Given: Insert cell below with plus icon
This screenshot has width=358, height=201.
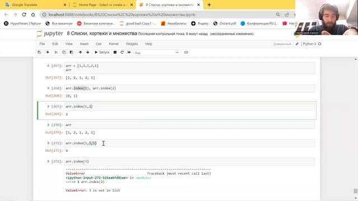Looking at the screenshot, I should coord(48,52).
